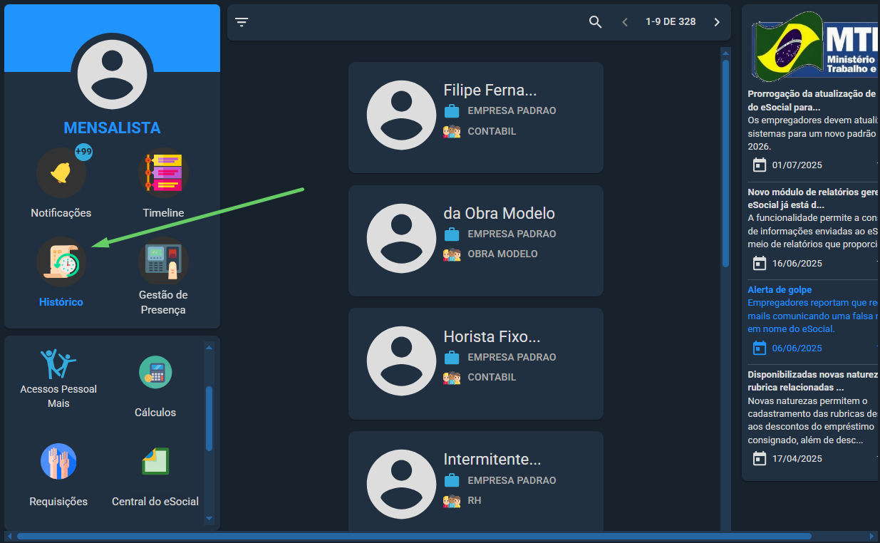
Task: Click the MENSALISTA profile avatar
Action: [113, 73]
